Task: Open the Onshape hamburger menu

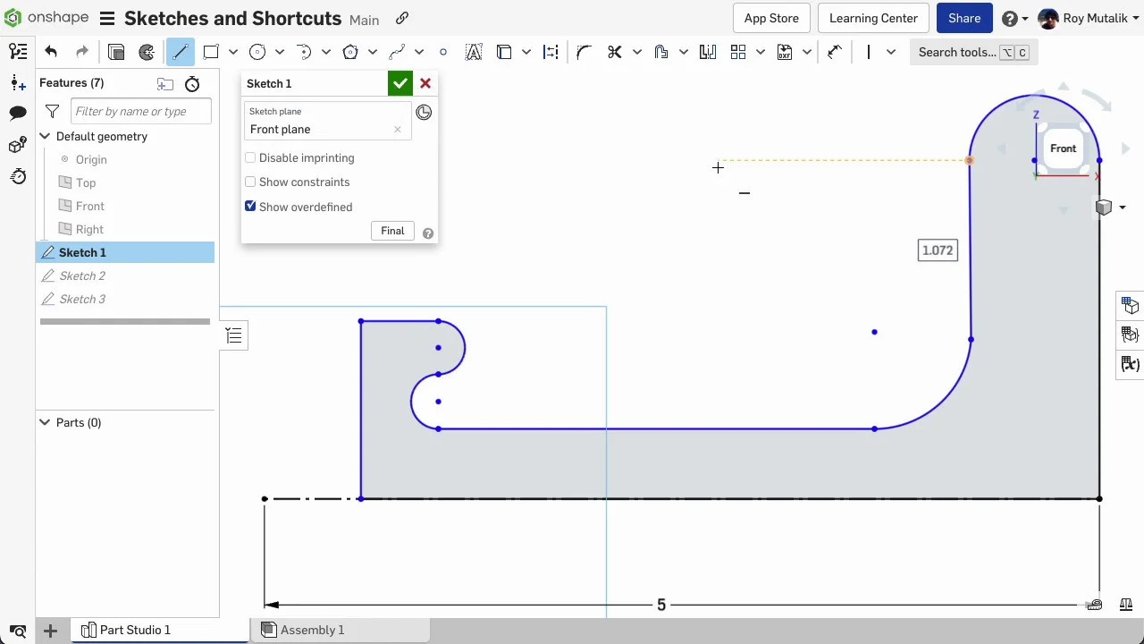Action: click(106, 18)
